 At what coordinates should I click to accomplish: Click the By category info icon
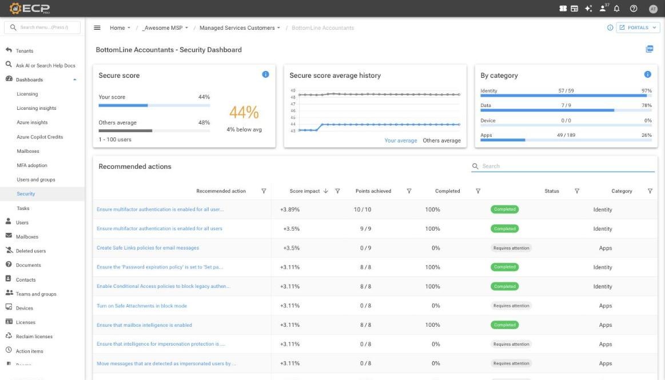click(x=648, y=74)
